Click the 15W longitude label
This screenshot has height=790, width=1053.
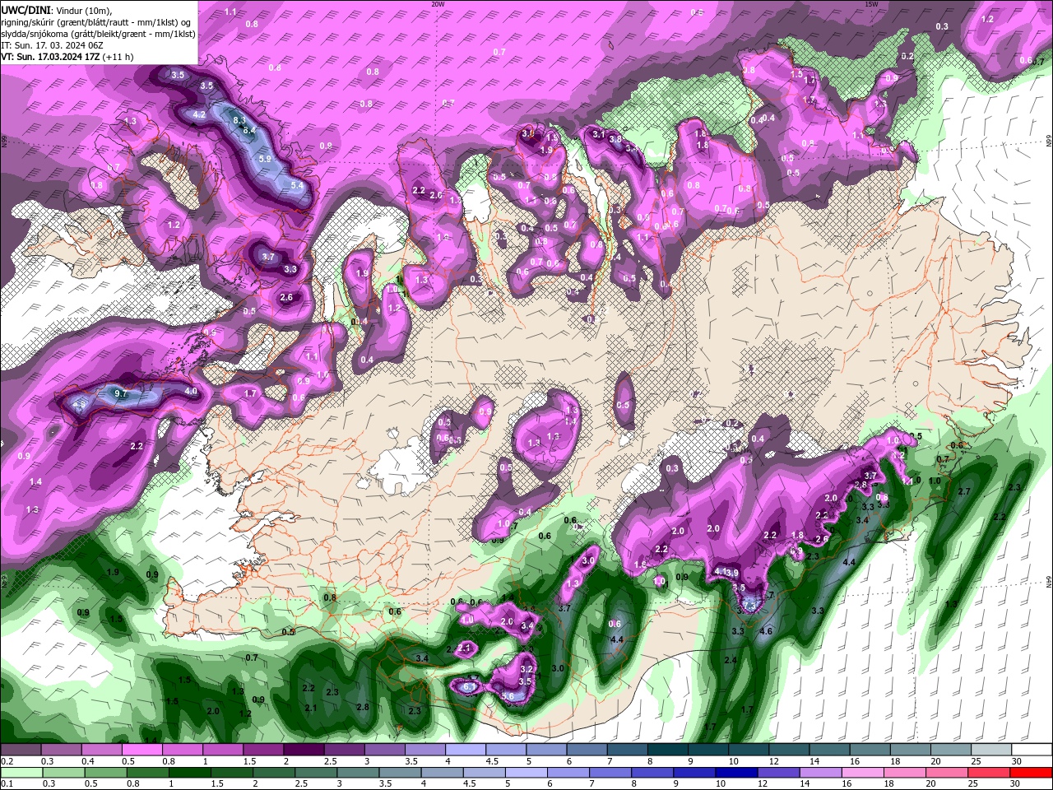(x=871, y=4)
